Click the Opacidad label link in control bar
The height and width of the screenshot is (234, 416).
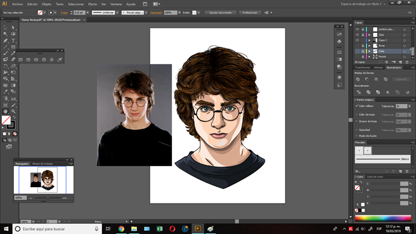tap(156, 13)
